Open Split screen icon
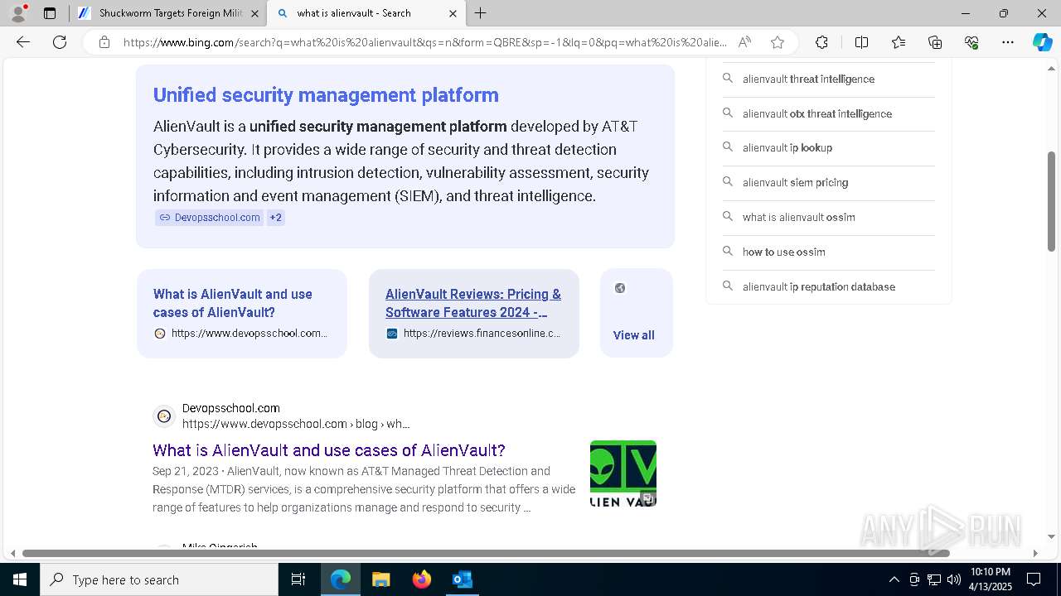1061x596 pixels. 861,42
